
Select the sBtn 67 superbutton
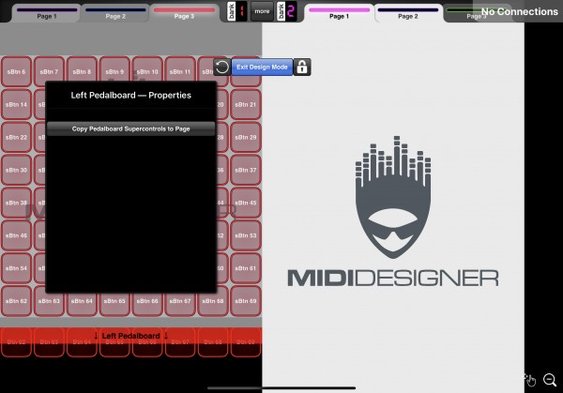180,301
